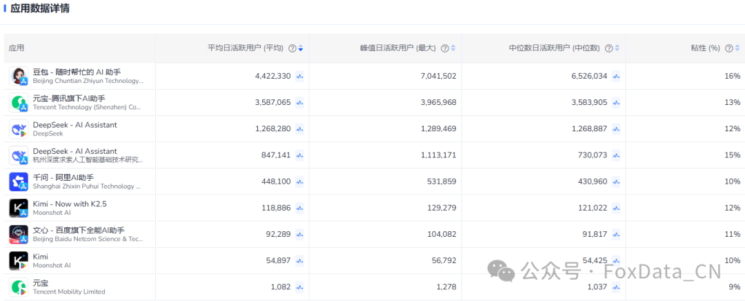Screen dimensions: 745x301
Task: Open trend chart icon beside 448,100
Action: 299,182
